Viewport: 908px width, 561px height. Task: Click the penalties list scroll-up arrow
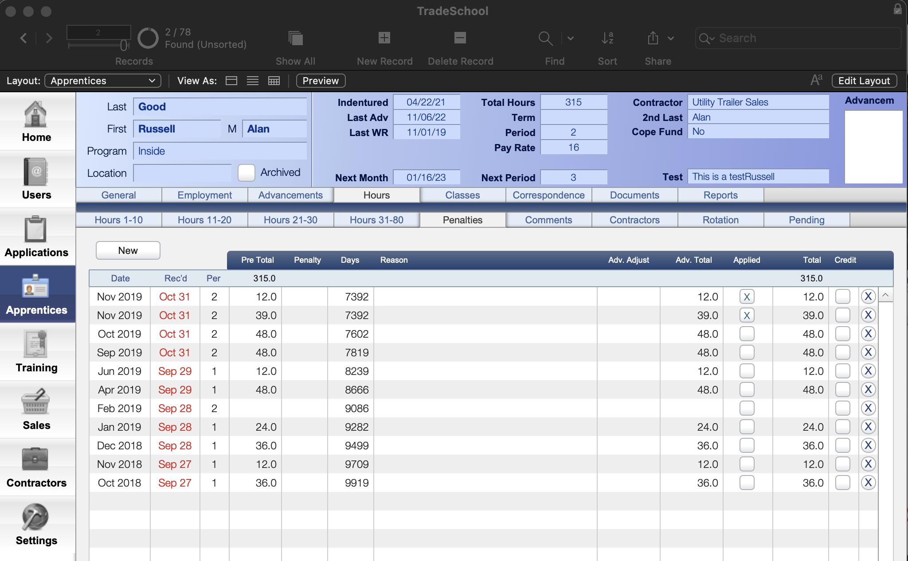885,295
